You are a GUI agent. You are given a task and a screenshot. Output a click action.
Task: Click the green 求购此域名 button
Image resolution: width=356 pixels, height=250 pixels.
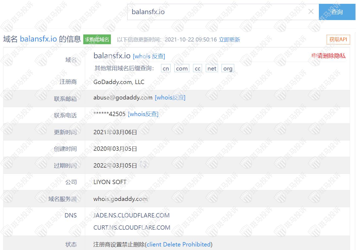coord(97,40)
